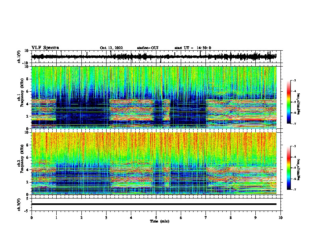
Task: Click the ch.1 color bar log(PSD) label
Action: pyautogui.click(x=298, y=104)
